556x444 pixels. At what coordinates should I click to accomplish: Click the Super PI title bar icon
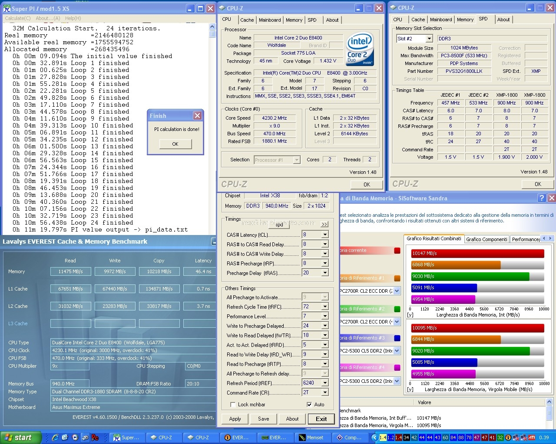(7, 8)
